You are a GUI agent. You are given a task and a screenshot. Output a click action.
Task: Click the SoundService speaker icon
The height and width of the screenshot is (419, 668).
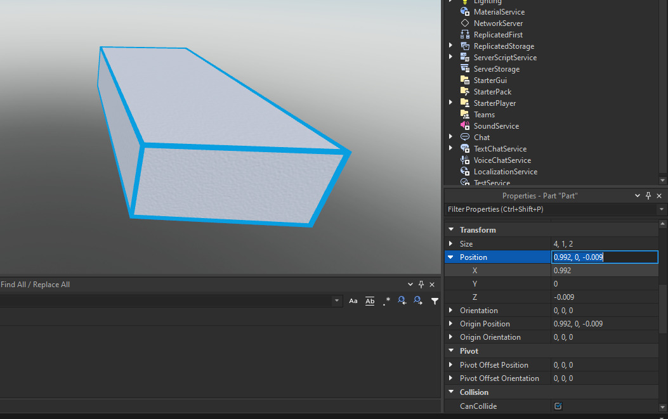[464, 126]
